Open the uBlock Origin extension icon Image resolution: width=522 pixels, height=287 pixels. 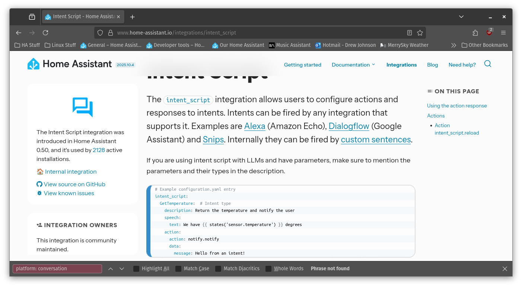pyautogui.click(x=489, y=33)
